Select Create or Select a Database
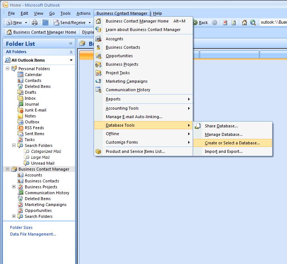Screen dimensions: 287x264 (x=232, y=143)
